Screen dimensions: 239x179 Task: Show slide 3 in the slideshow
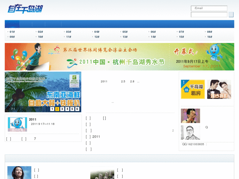pyautogui.click(x=62, y=109)
